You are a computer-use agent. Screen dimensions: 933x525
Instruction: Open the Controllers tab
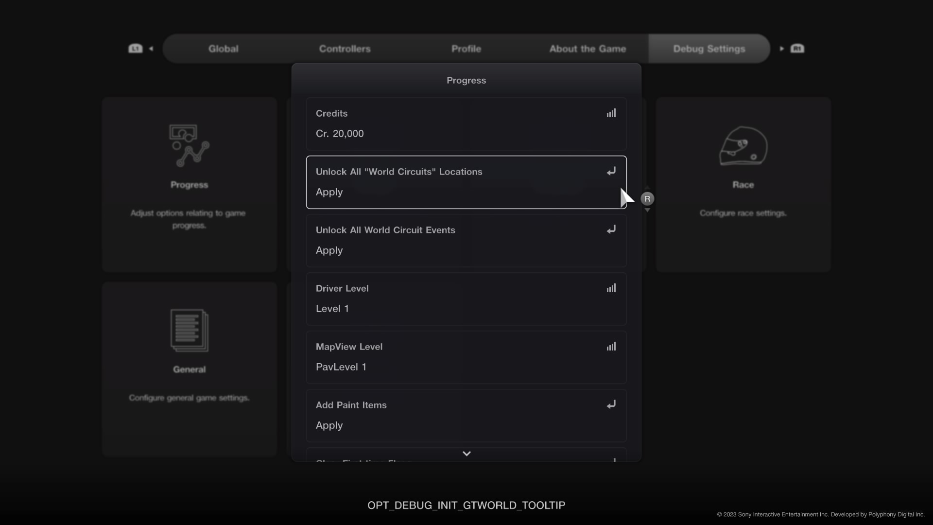coord(345,49)
